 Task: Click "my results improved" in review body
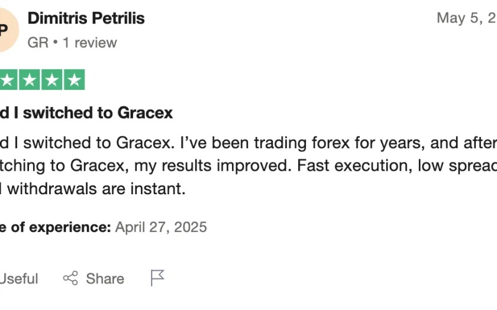[x=212, y=165]
